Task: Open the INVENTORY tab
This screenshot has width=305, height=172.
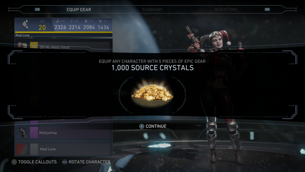Action: (226, 10)
